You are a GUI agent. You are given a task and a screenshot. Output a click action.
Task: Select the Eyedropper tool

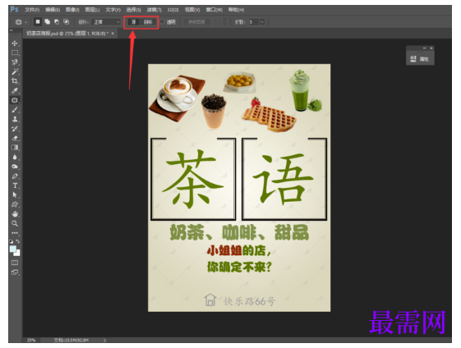(15, 90)
